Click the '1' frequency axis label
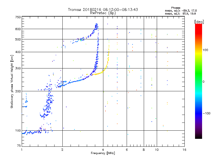Screen dimensions: 217x163 tap(22, 150)
